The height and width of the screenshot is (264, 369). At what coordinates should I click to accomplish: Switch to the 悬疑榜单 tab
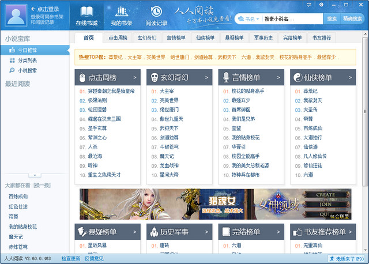234,37
